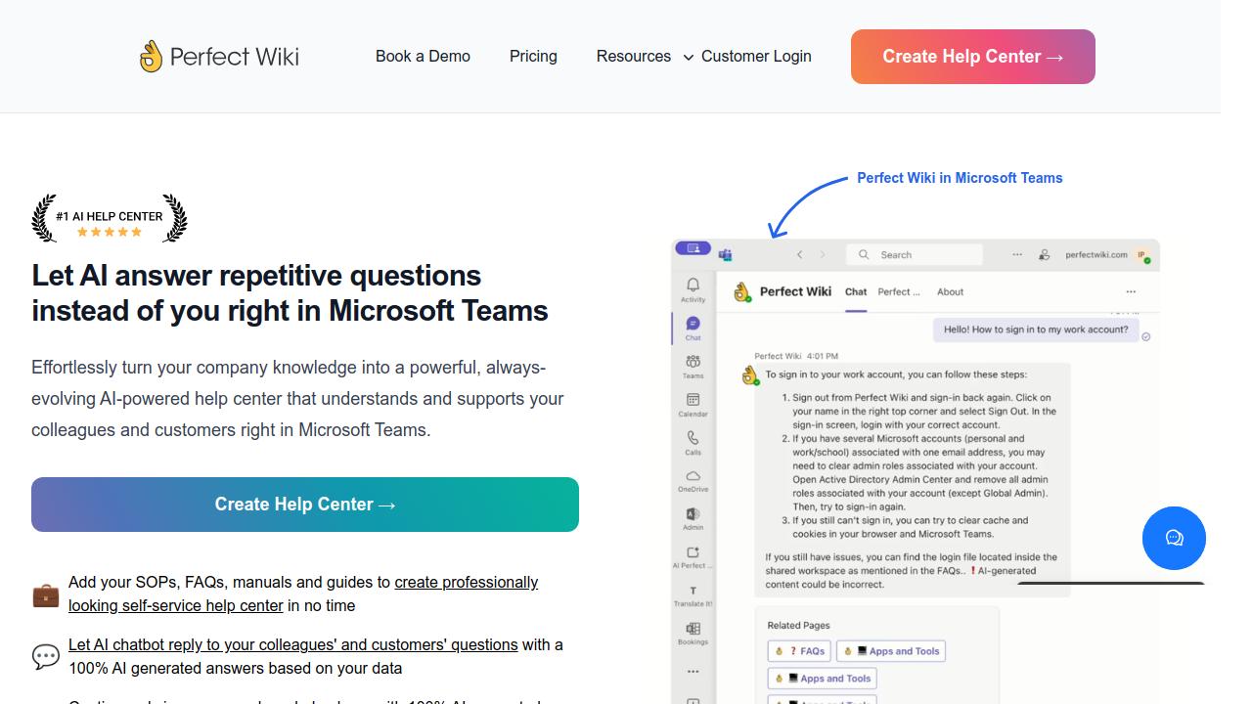This screenshot has width=1252, height=704.
Task: Open the 'Let AI chatbot reply' link
Action: tap(293, 645)
